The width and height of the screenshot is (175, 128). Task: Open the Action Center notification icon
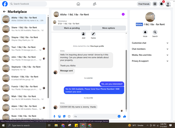[170, 125]
